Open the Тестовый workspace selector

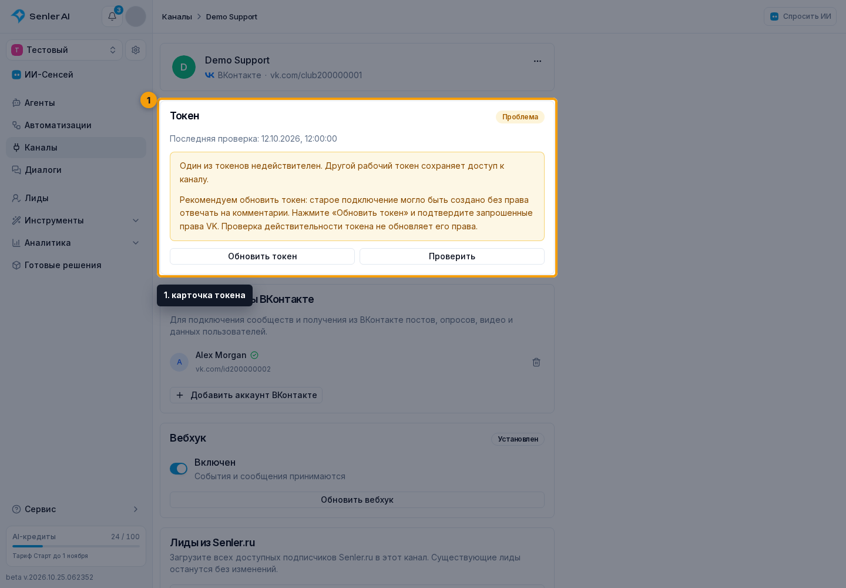pos(64,50)
